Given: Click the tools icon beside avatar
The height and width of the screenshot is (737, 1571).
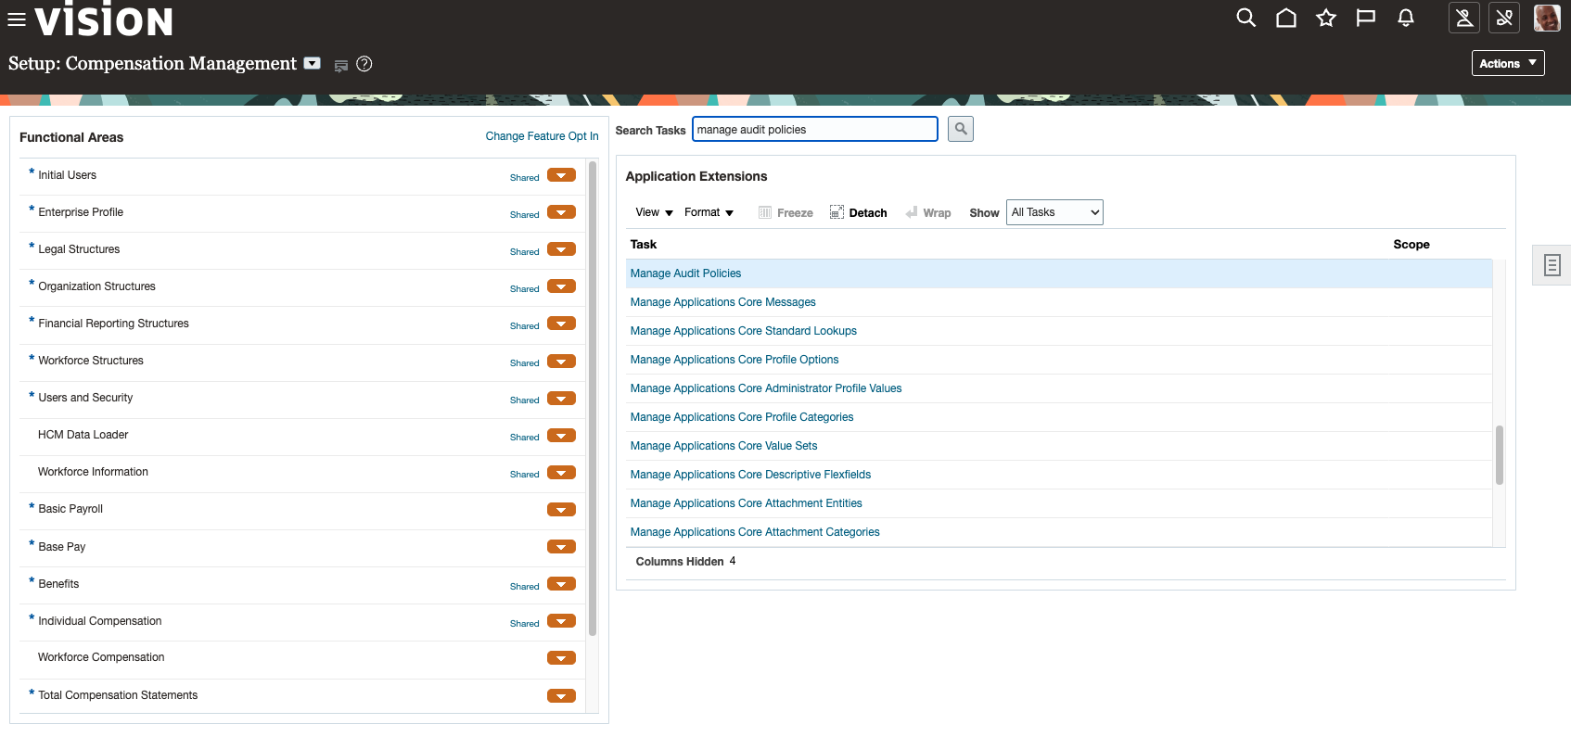Looking at the screenshot, I should tap(1504, 18).
